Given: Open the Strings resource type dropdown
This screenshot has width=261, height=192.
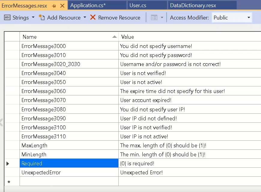Looking at the screenshot, I should 33,17.
